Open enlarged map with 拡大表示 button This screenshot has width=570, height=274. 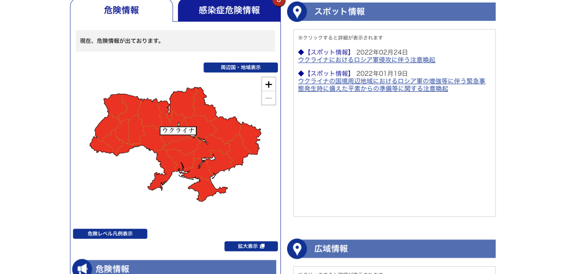click(251, 246)
